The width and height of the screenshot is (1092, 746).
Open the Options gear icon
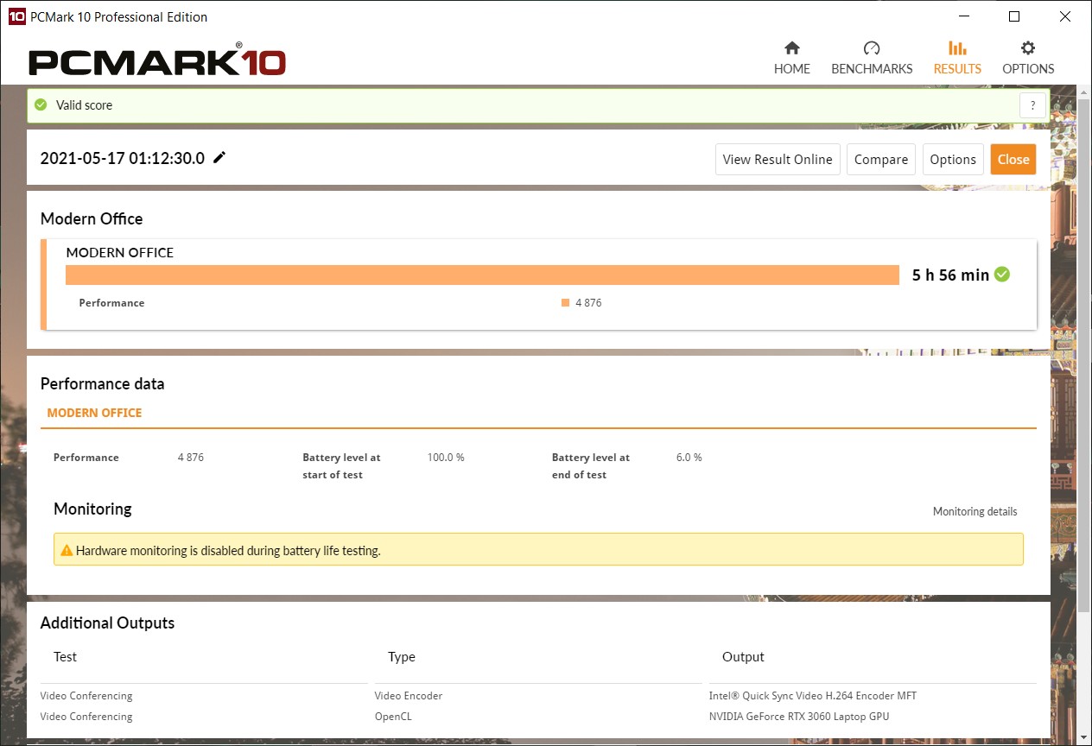[x=1027, y=48]
